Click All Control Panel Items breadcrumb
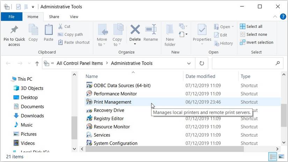 80,63
